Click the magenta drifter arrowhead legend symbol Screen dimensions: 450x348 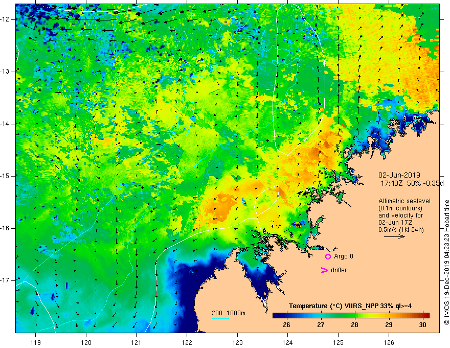[325, 270]
